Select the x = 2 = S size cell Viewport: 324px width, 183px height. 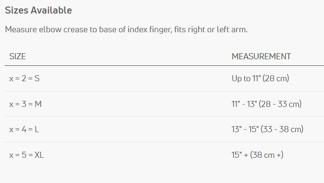pyautogui.click(x=24, y=78)
